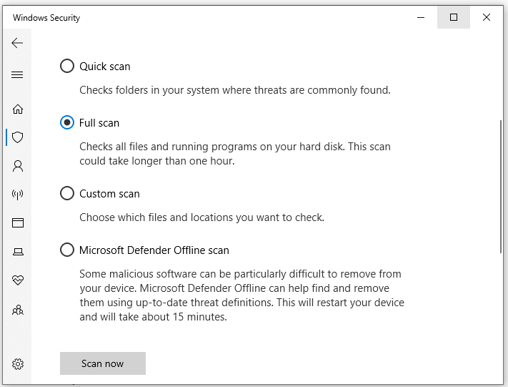This screenshot has height=387, width=508.
Task: Open the hamburger navigation menu
Action: click(17, 74)
